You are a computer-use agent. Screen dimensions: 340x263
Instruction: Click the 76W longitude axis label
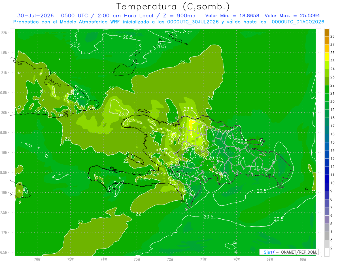tap(37, 259)
